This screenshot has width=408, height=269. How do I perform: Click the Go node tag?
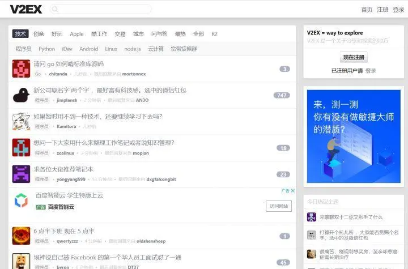(38, 74)
